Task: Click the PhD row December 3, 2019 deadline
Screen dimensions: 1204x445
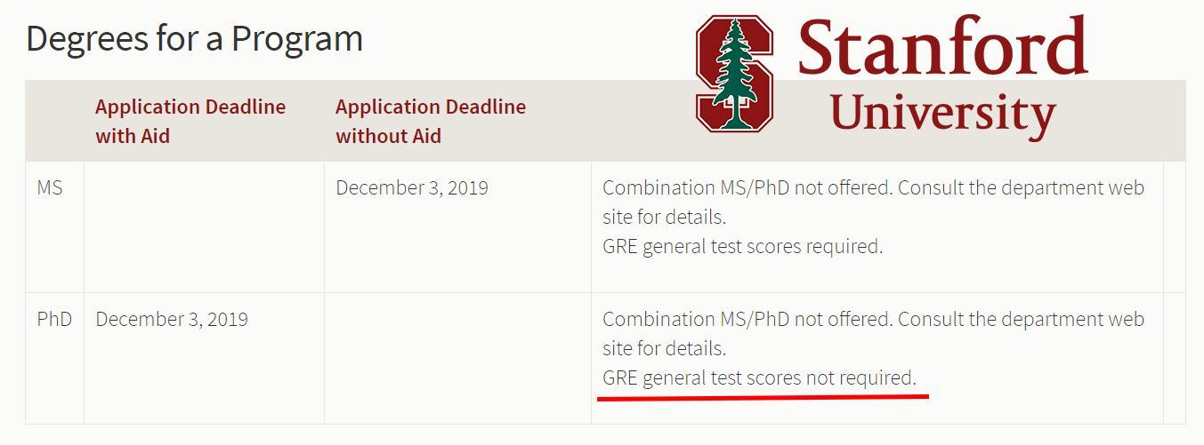Action: point(172,319)
